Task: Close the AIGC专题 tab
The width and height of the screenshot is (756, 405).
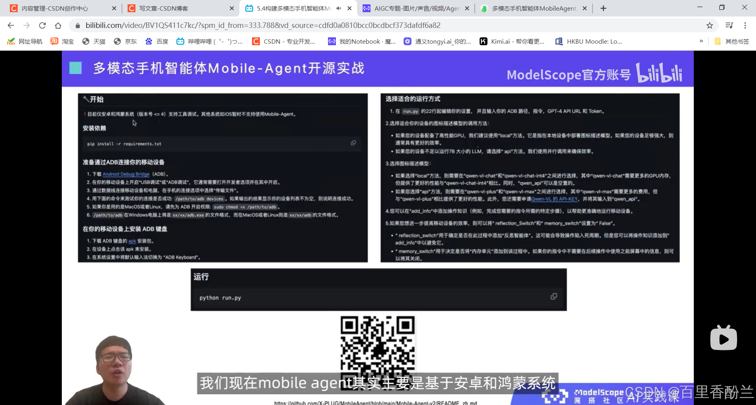Action: point(467,8)
